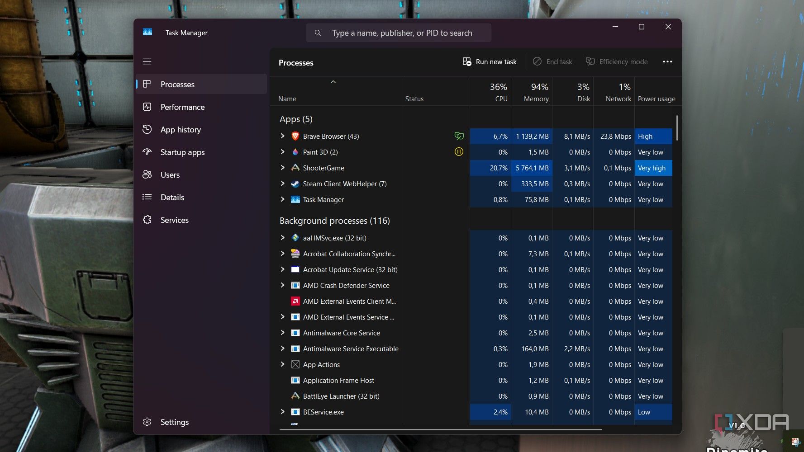This screenshot has height=452, width=804.
Task: Sort by the Memory column header
Action: point(532,92)
